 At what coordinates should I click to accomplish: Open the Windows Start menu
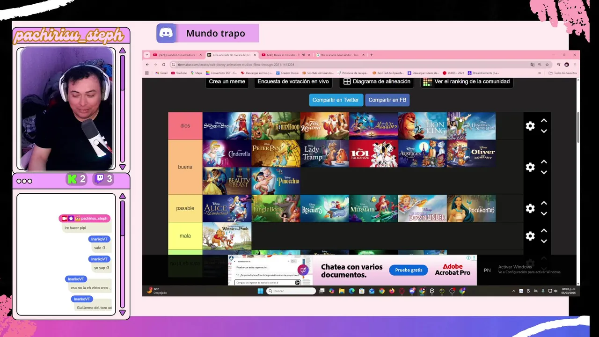pyautogui.click(x=260, y=291)
